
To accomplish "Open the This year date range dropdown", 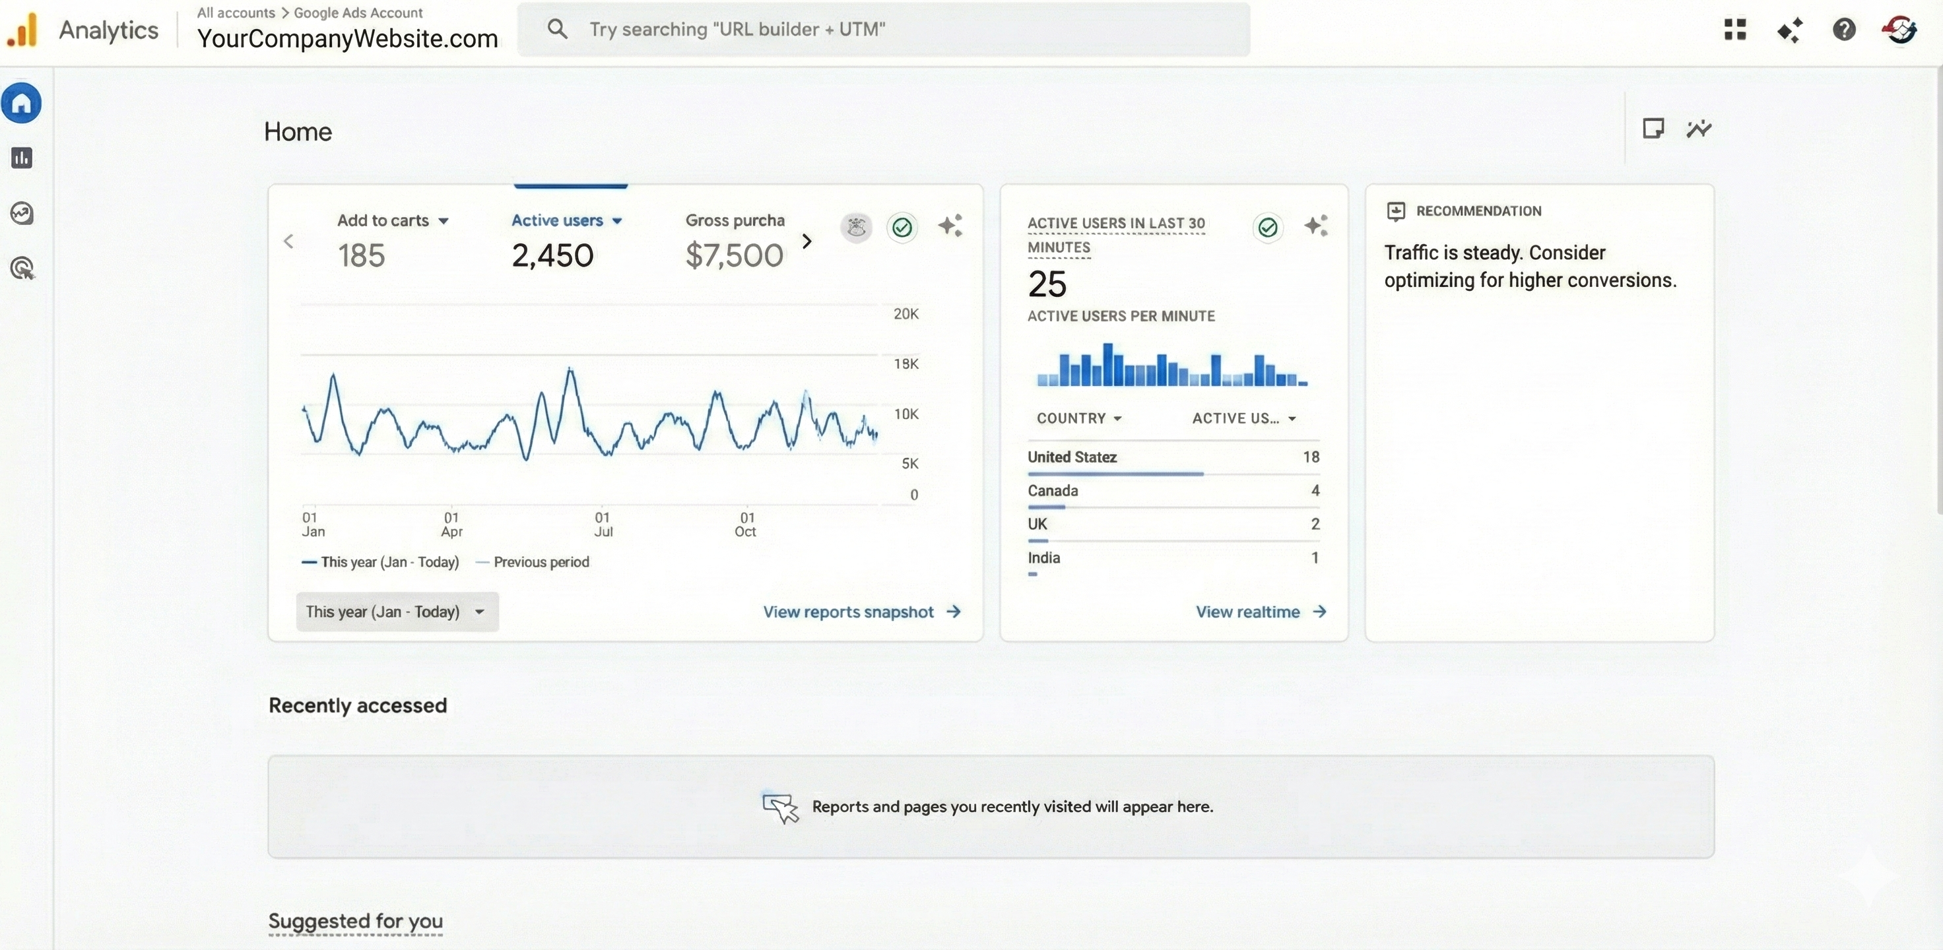I will (397, 612).
